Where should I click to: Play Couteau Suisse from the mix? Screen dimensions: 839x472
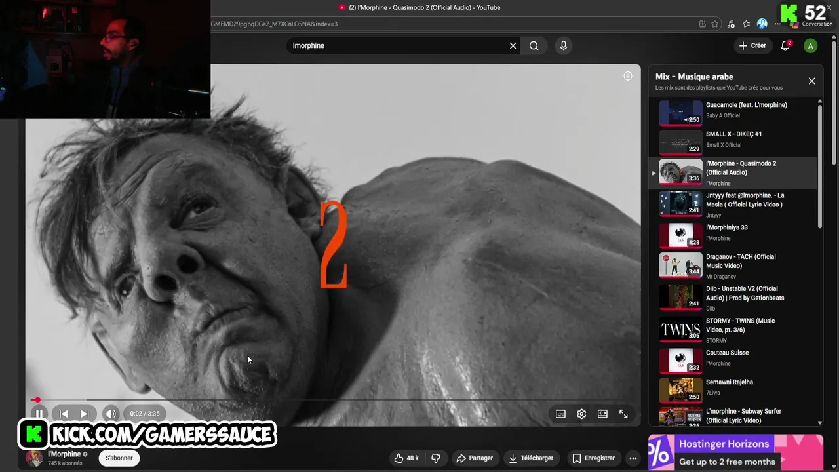coord(727,353)
